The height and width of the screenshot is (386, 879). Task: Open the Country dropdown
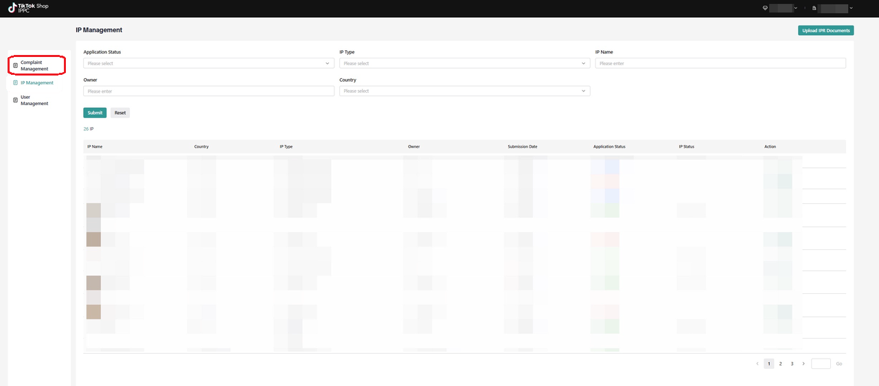(x=464, y=91)
